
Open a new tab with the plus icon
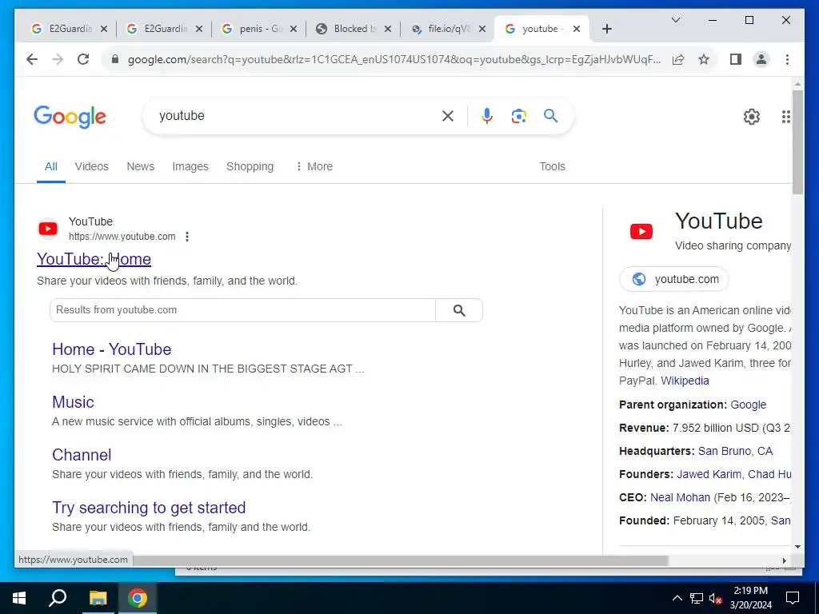pyautogui.click(x=607, y=30)
